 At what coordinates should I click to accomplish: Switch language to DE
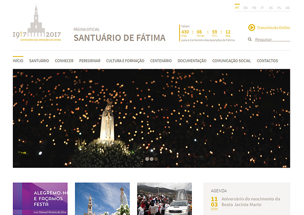pos(288,8)
